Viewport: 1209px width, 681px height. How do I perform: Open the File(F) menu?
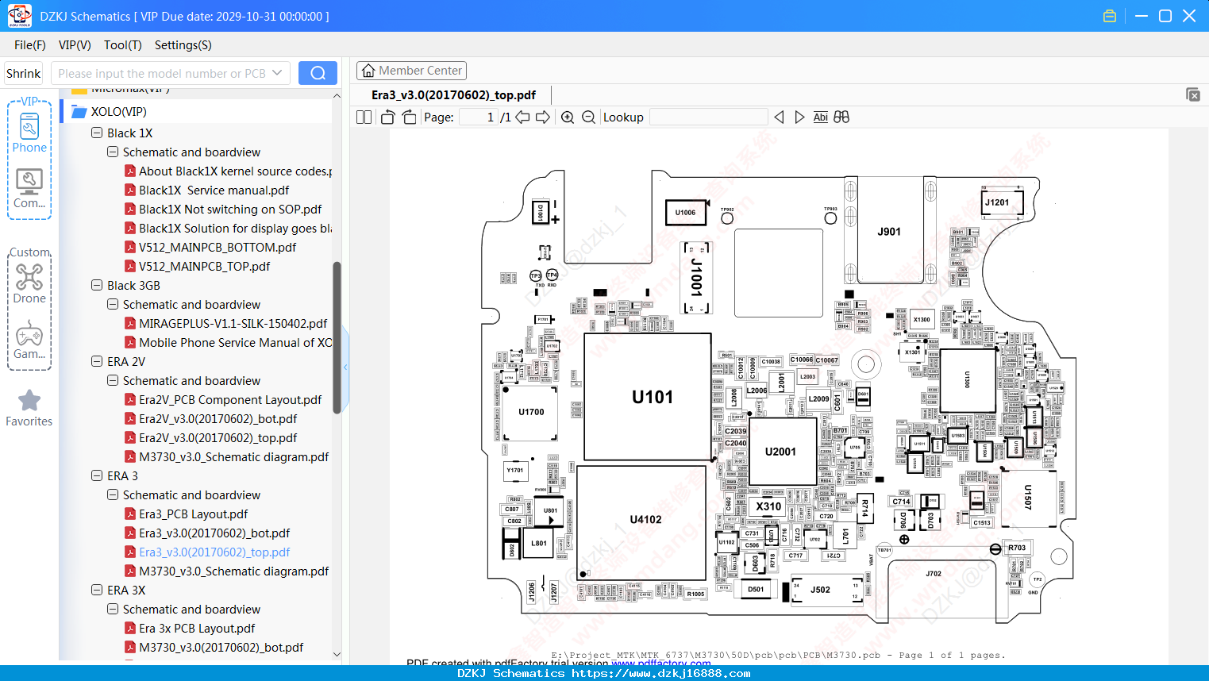point(30,45)
